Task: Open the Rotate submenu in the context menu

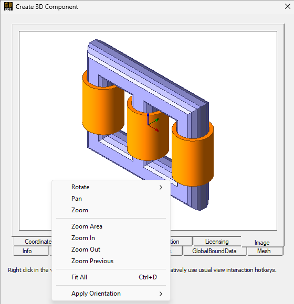Action: 111,187
